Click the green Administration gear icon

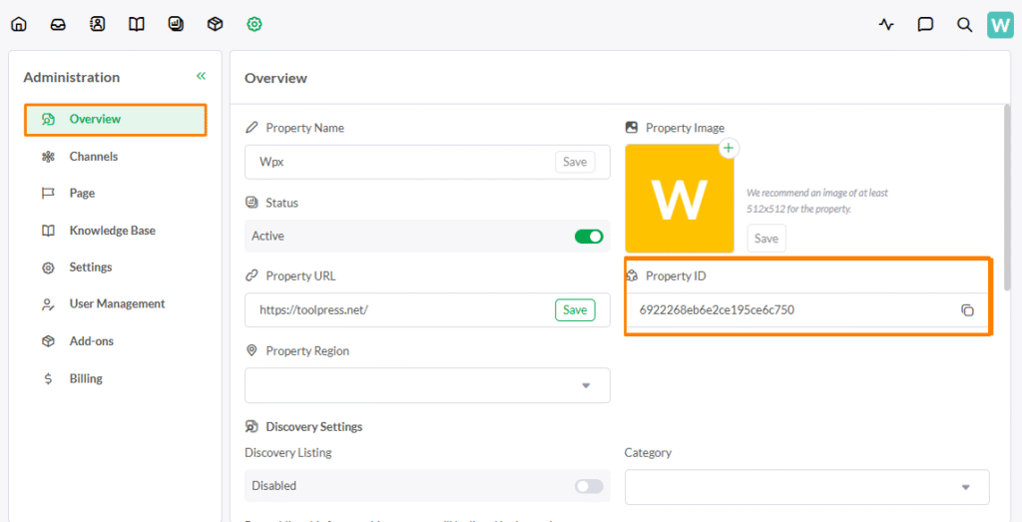(x=255, y=25)
